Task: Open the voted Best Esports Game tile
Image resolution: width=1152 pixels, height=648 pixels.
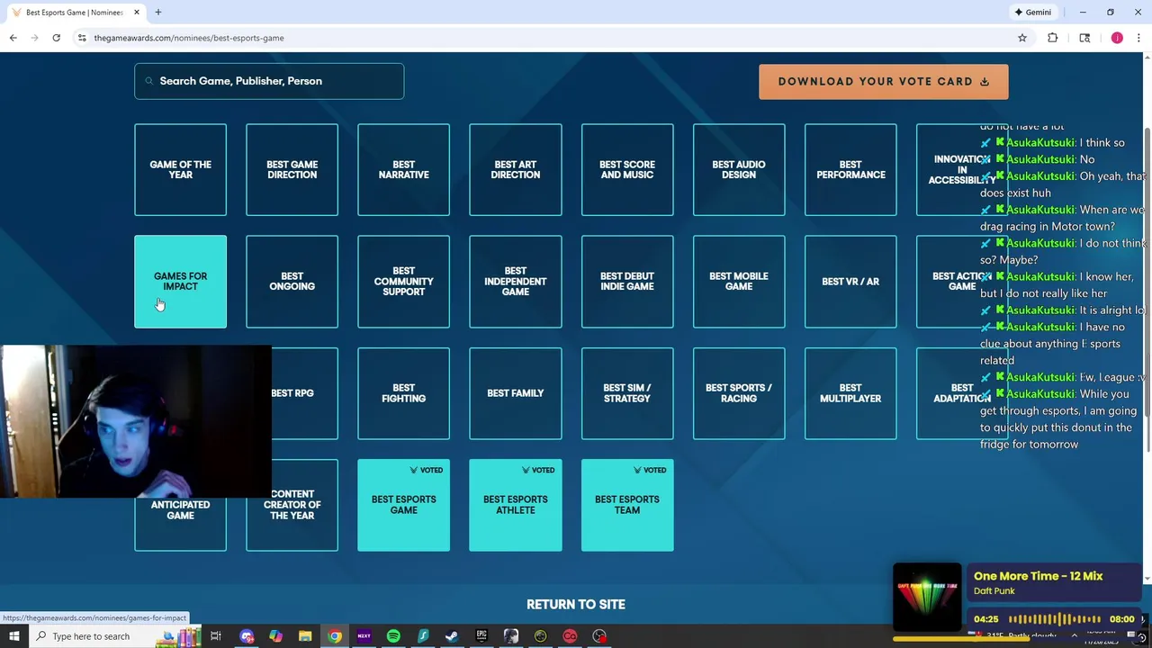Action: pos(403,505)
